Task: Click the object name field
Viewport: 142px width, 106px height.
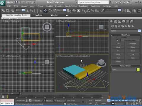Action: tap(124, 69)
